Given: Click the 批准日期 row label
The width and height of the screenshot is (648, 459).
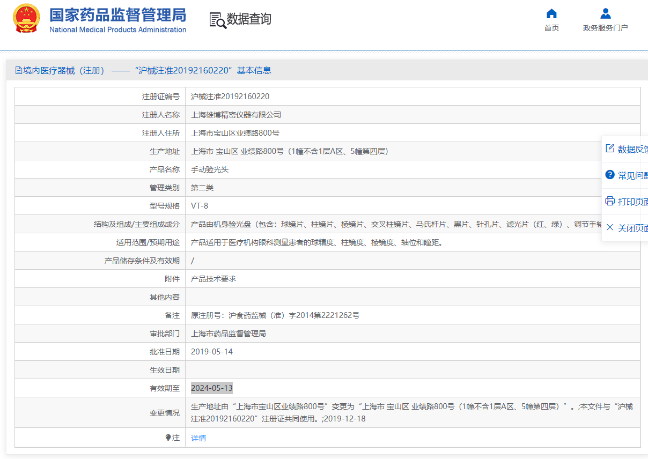Looking at the screenshot, I should 165,352.
